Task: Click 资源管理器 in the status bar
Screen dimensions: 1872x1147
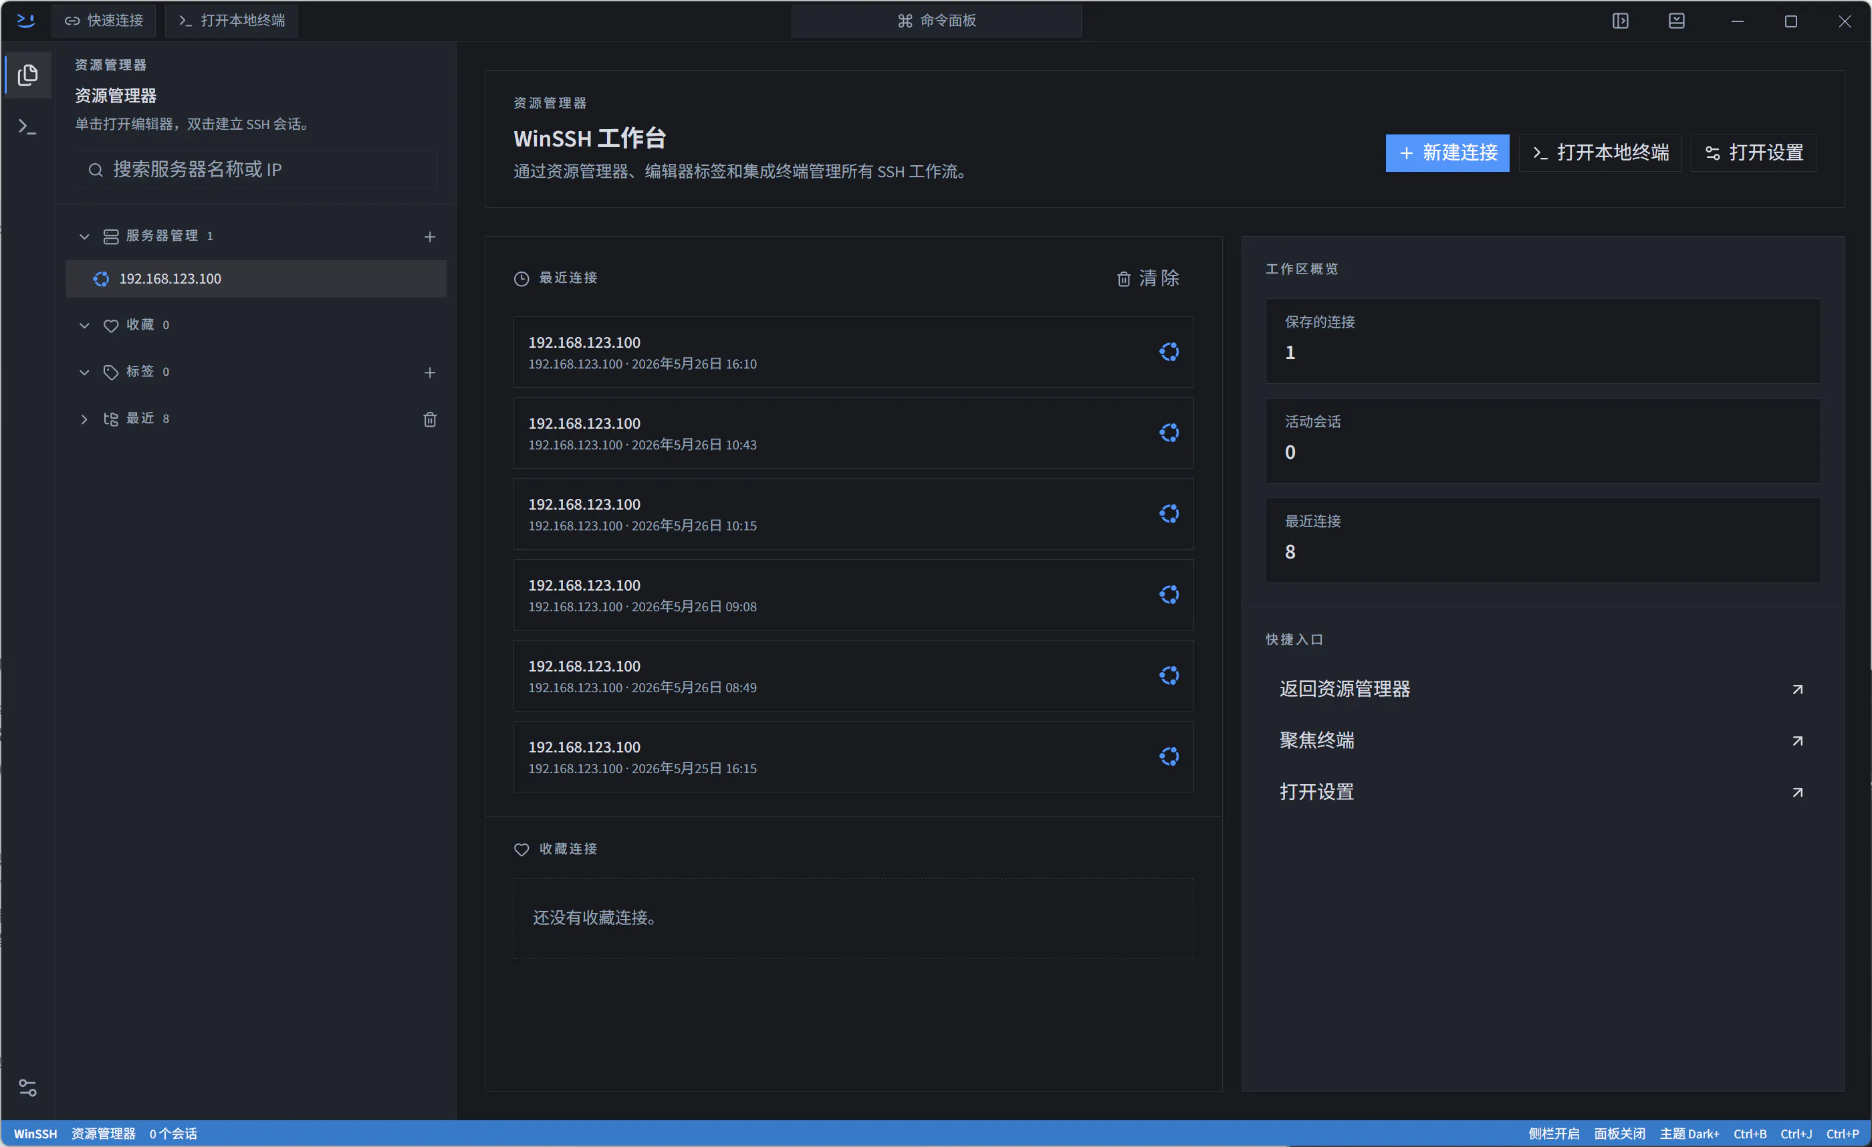Action: click(x=104, y=1134)
